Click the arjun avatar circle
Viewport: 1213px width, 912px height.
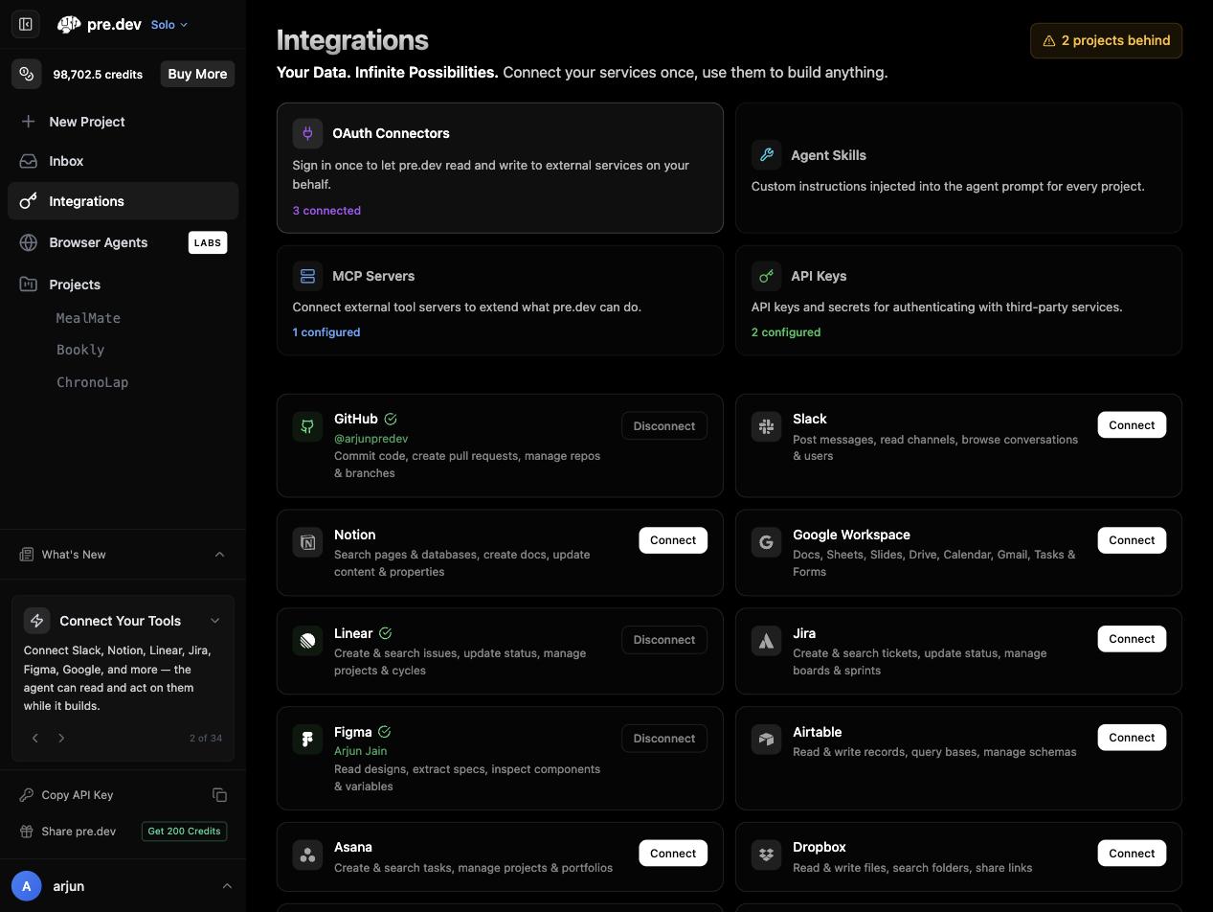tap(27, 886)
